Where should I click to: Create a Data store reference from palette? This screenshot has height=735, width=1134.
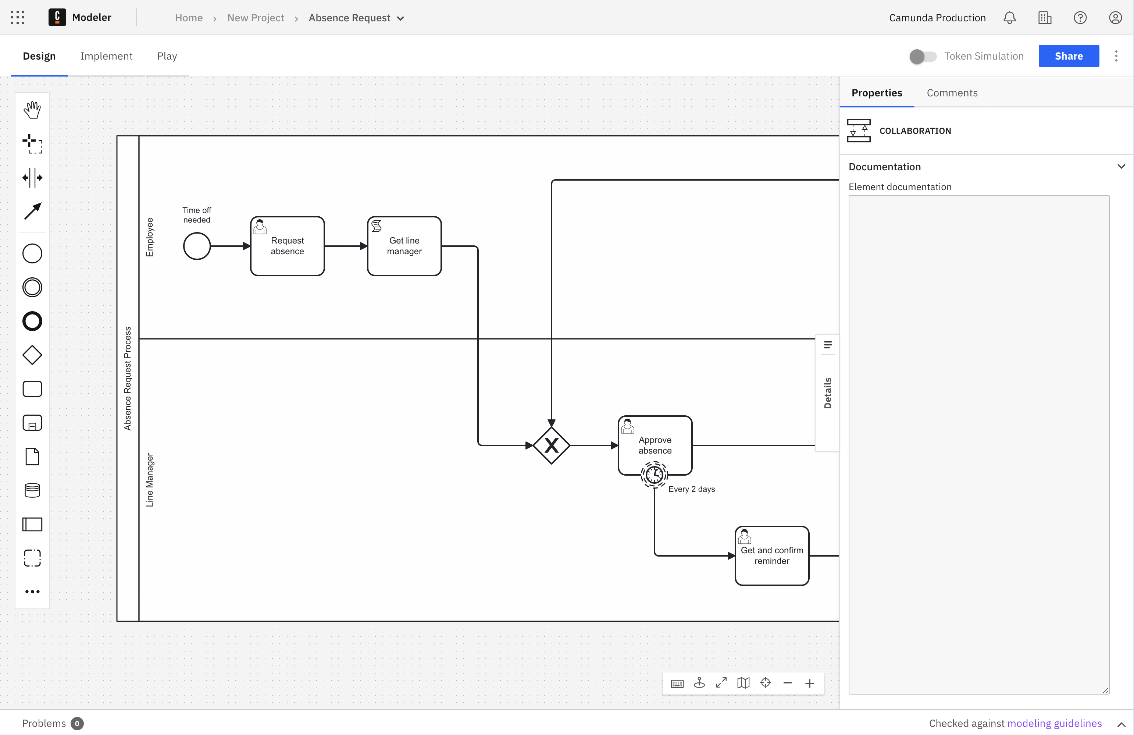click(x=32, y=490)
